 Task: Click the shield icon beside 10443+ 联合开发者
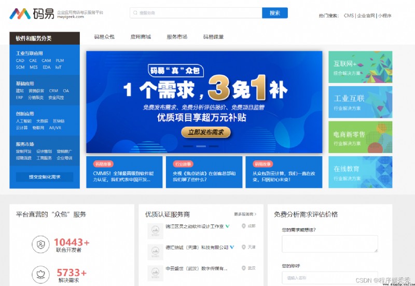click(x=40, y=244)
